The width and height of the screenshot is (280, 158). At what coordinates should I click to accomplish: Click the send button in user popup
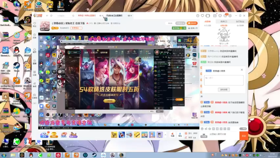224,90
